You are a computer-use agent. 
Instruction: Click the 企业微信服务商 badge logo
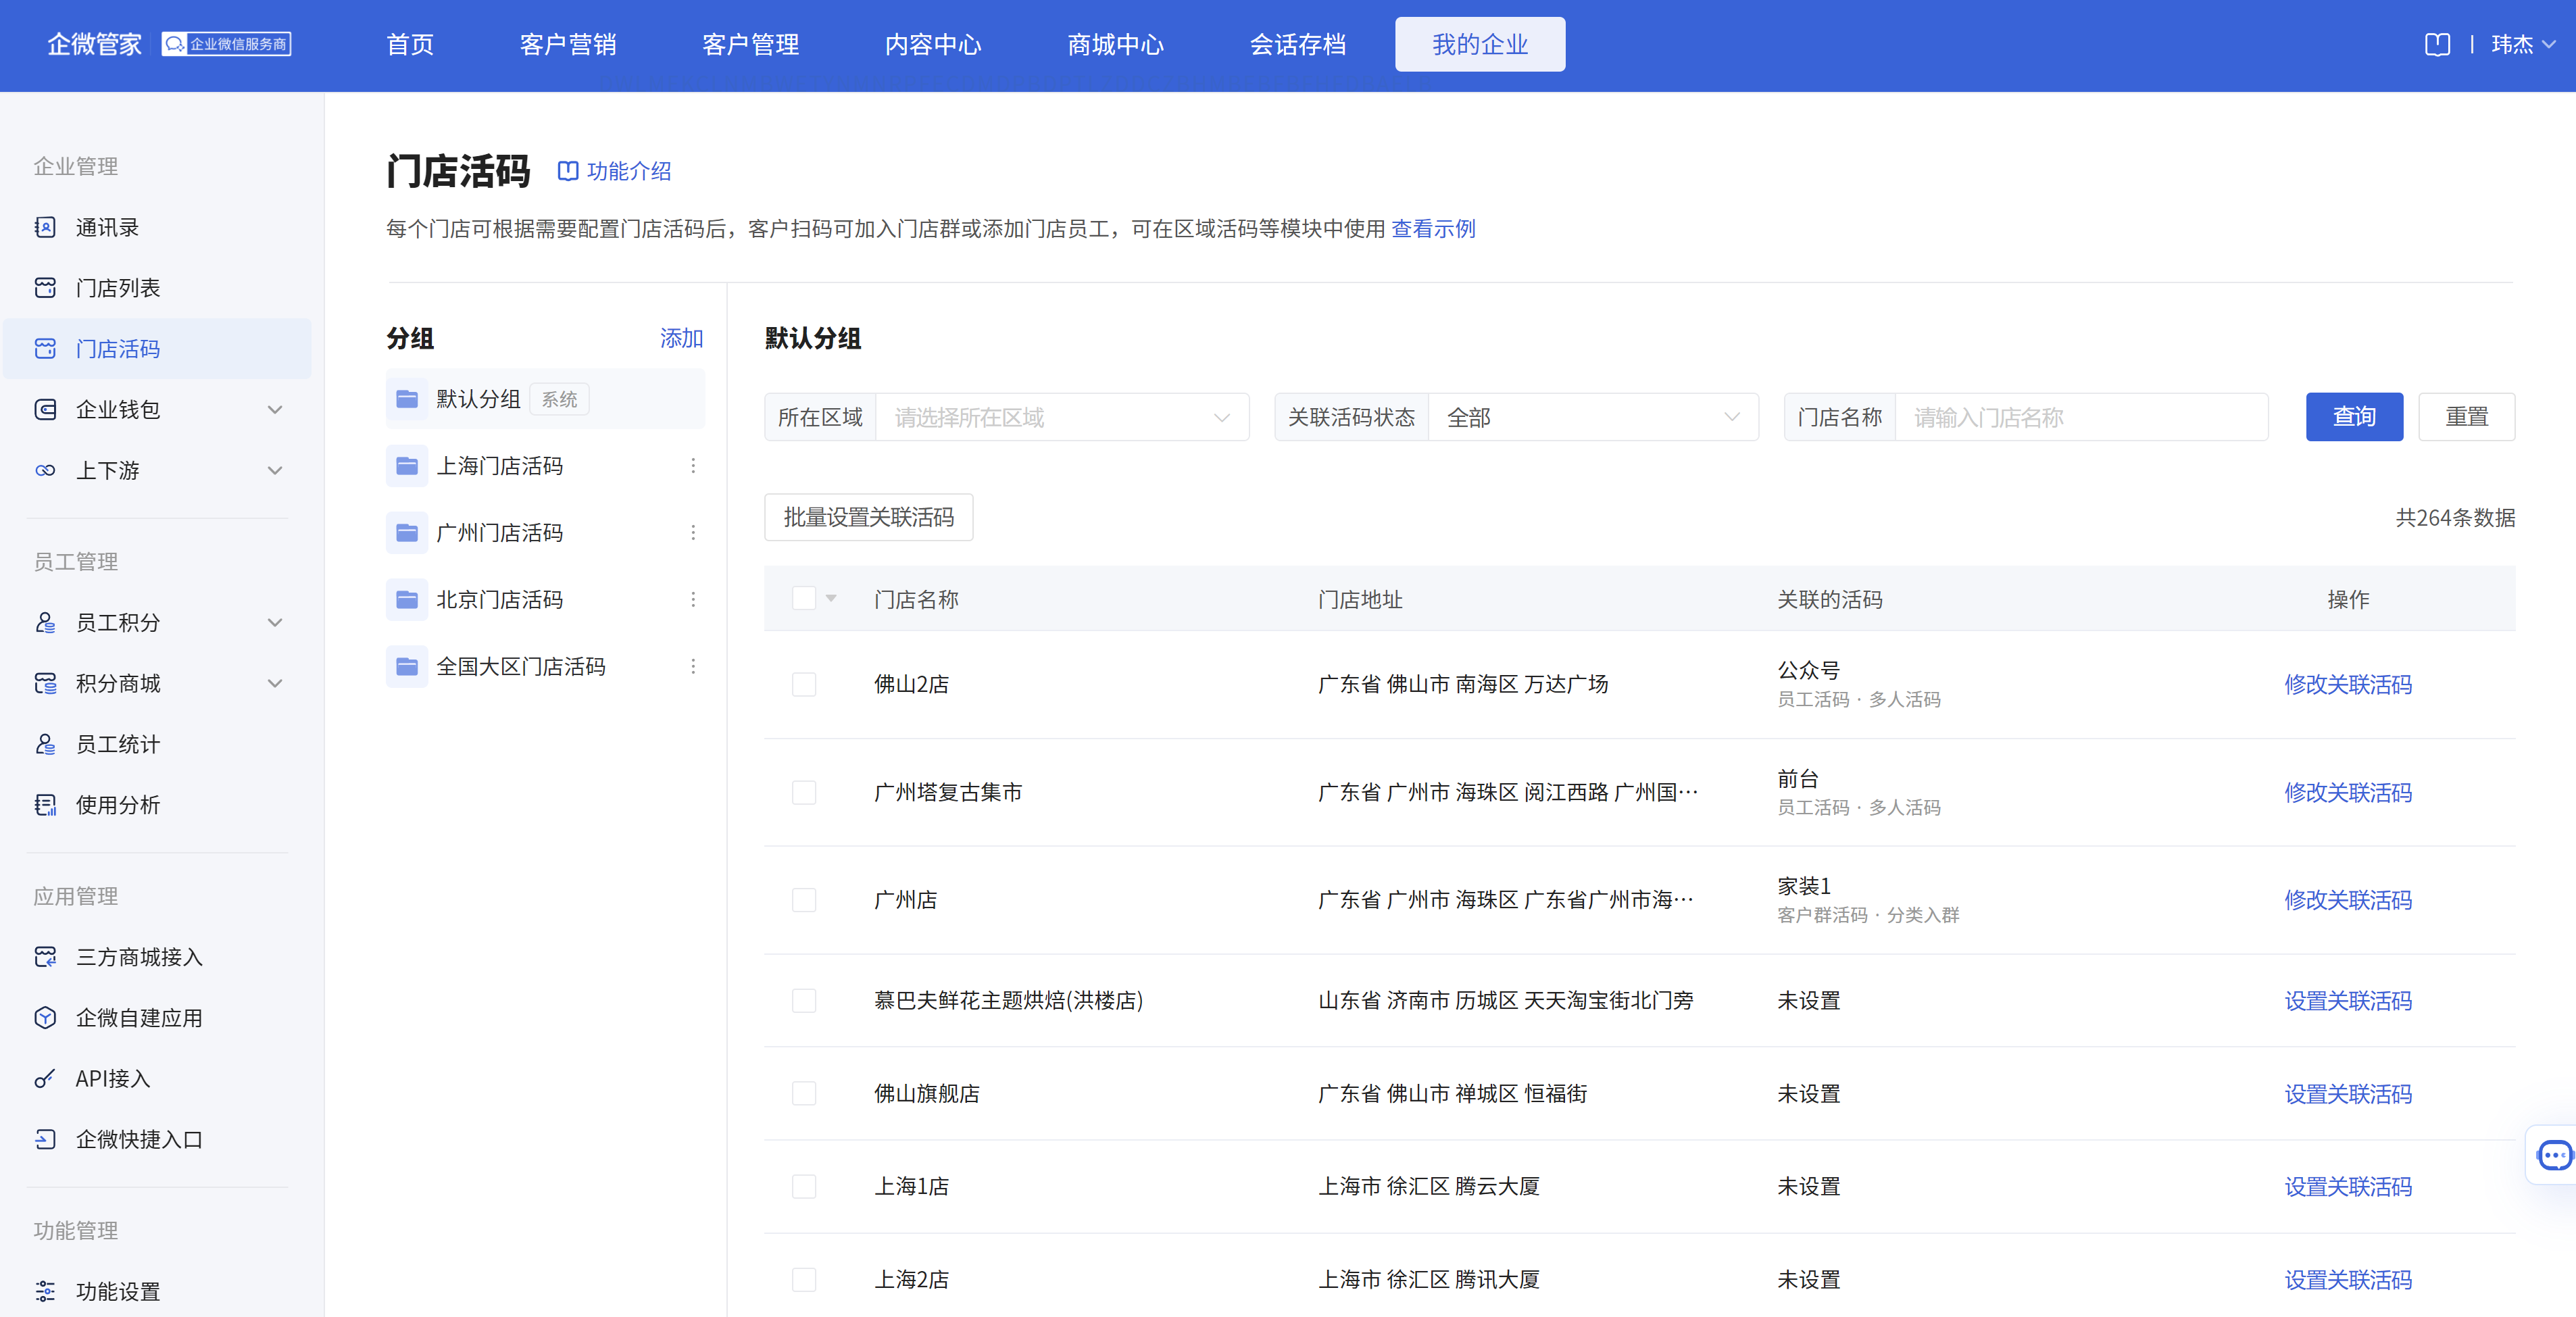(227, 44)
